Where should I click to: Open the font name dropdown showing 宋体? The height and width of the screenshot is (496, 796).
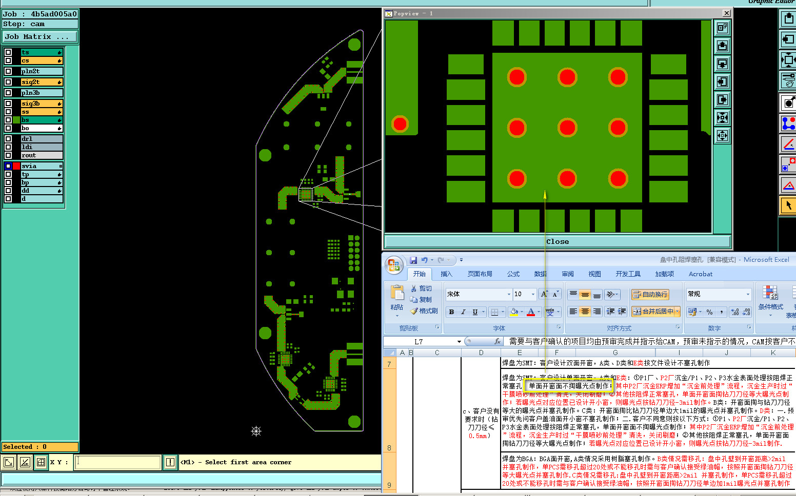[509, 294]
